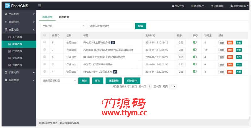Click the file icon for 产品内容
Screen dimensions: 251x128
pyautogui.click(x=9, y=51)
